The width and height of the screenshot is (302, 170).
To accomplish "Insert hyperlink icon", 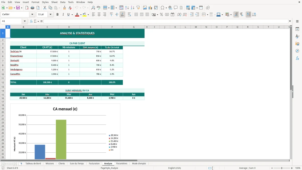I will (170, 8).
